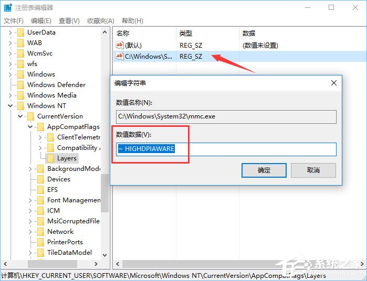Click tree panel scroll up arrow

tap(105, 32)
